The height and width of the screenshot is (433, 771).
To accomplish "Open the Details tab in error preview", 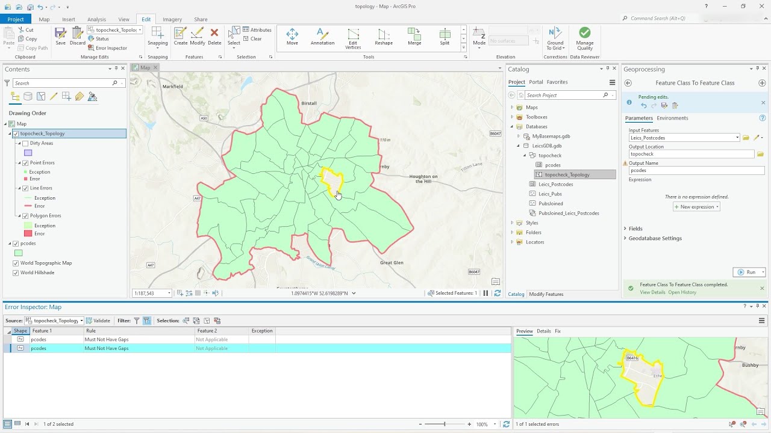I will pos(544,331).
